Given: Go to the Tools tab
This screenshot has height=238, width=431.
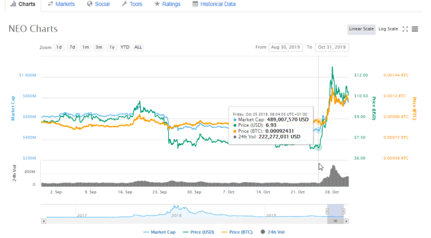Looking at the screenshot, I should tap(132, 4).
